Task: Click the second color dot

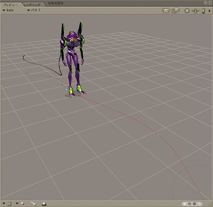Action: pos(189,204)
